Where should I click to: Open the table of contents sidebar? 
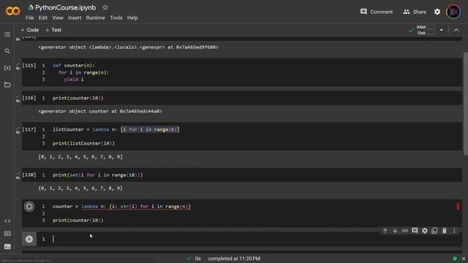[7, 34]
